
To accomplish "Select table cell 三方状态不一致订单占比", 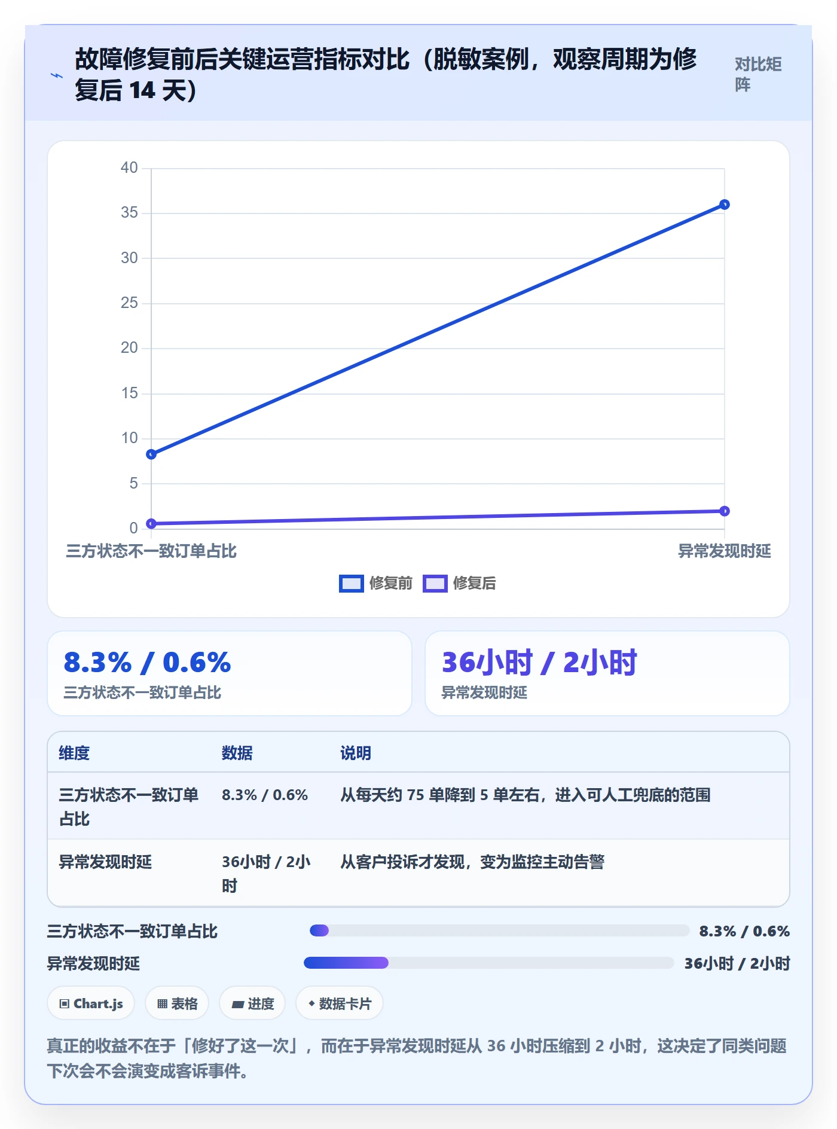I will point(129,807).
